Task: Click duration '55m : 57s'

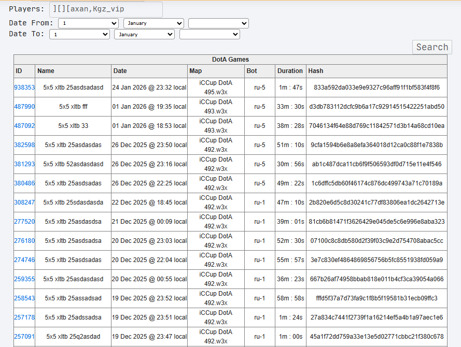Action: pyautogui.click(x=290, y=260)
